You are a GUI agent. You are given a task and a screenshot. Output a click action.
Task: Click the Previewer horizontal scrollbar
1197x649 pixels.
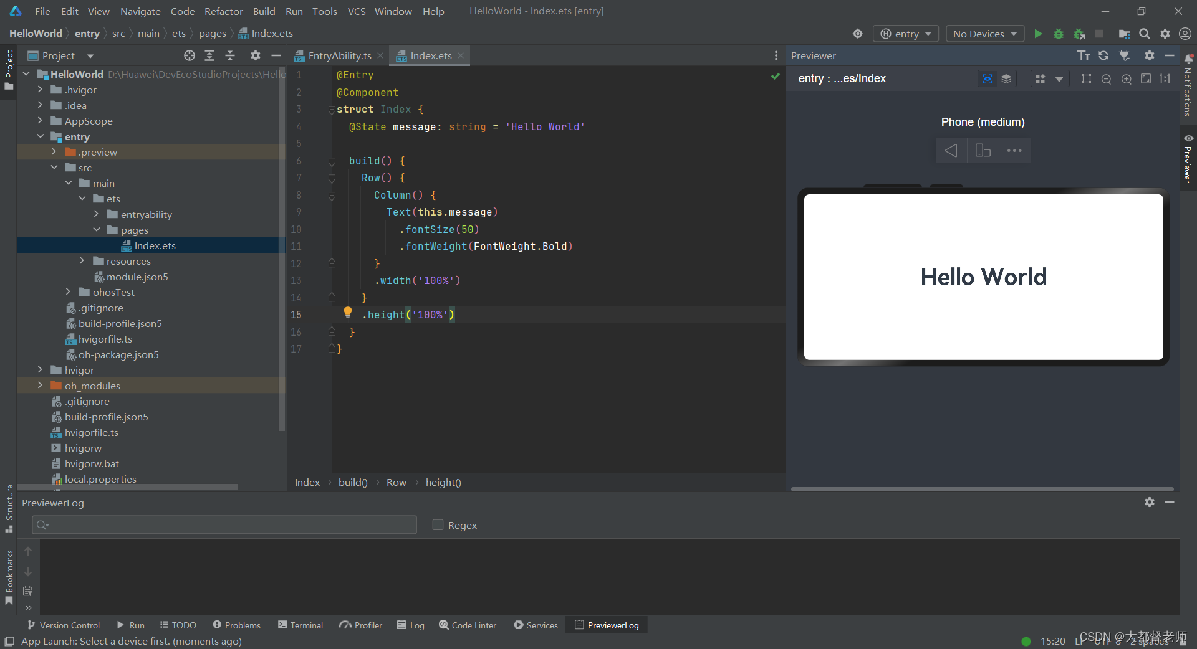pyautogui.click(x=982, y=489)
